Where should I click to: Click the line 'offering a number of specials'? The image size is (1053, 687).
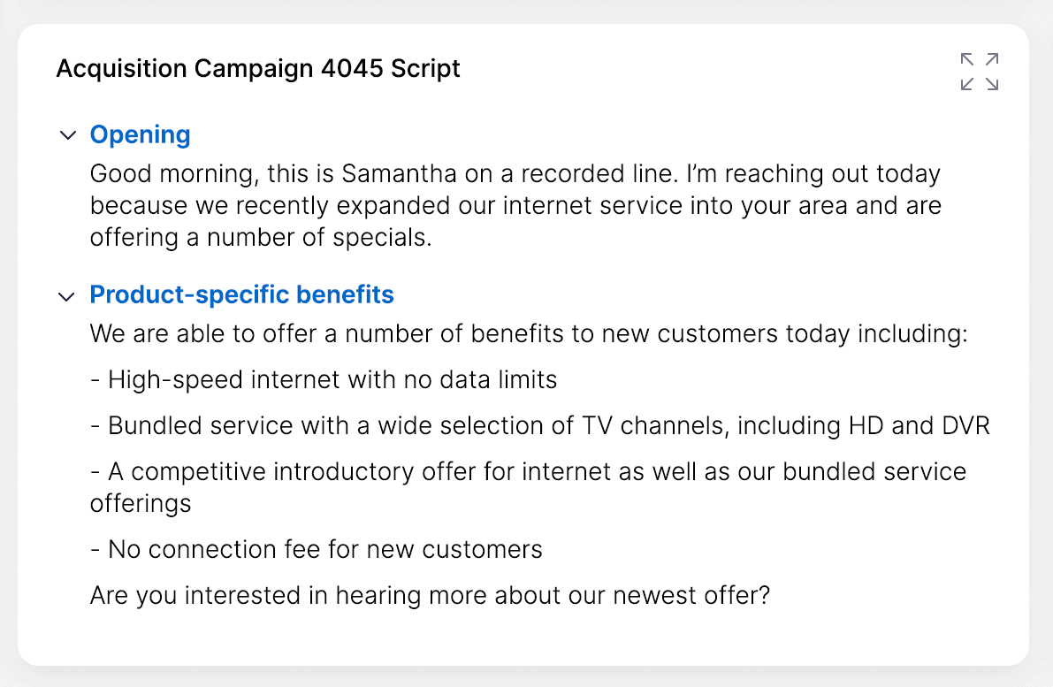tap(261, 237)
